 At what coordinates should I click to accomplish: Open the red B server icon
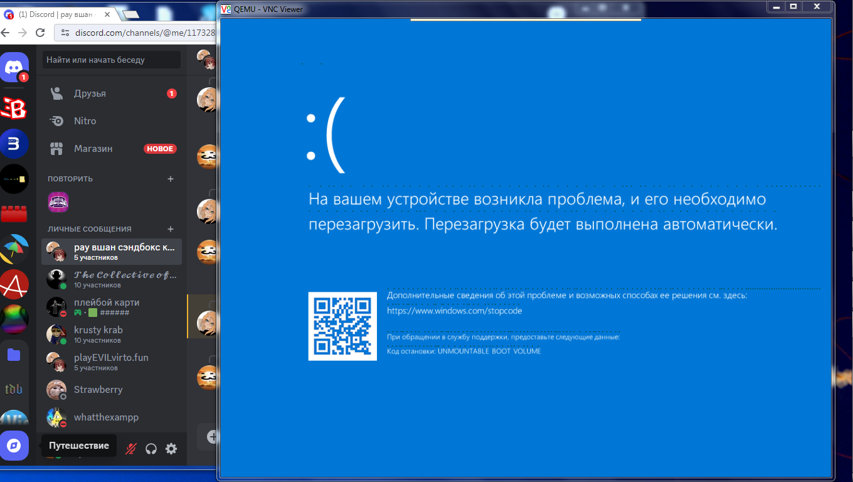coord(14,109)
